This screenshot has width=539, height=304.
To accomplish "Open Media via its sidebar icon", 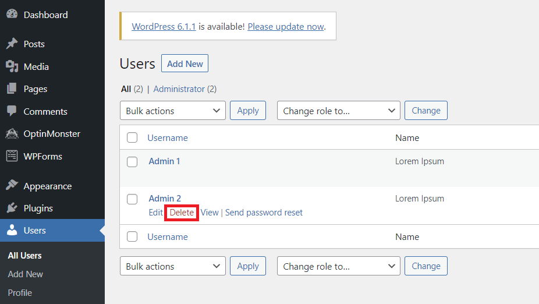I will click(x=12, y=66).
